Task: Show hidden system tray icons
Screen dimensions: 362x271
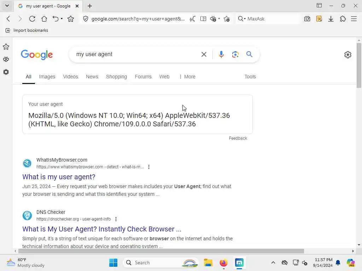Action: coord(273,263)
